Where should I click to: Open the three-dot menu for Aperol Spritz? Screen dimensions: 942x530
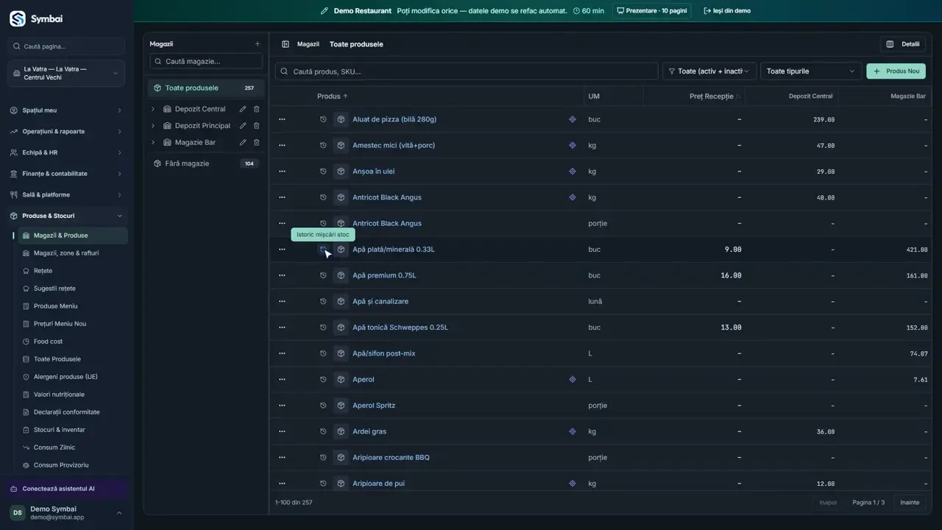click(282, 406)
